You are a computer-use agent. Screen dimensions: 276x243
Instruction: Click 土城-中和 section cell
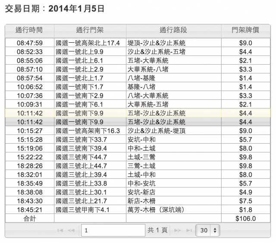click(x=174, y=175)
